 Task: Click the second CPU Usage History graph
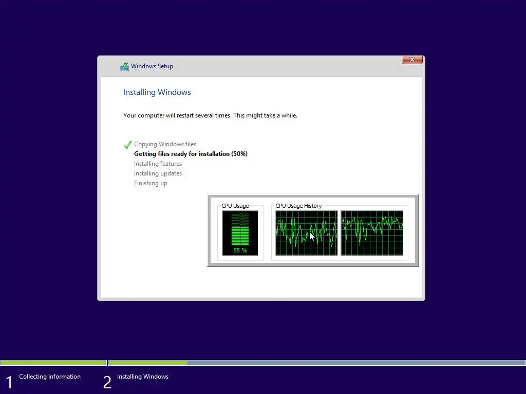point(372,233)
